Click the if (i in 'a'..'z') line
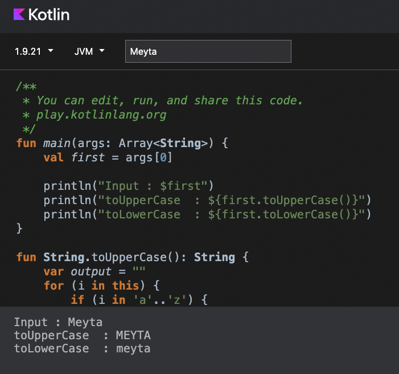399x374 pixels. coord(139,300)
